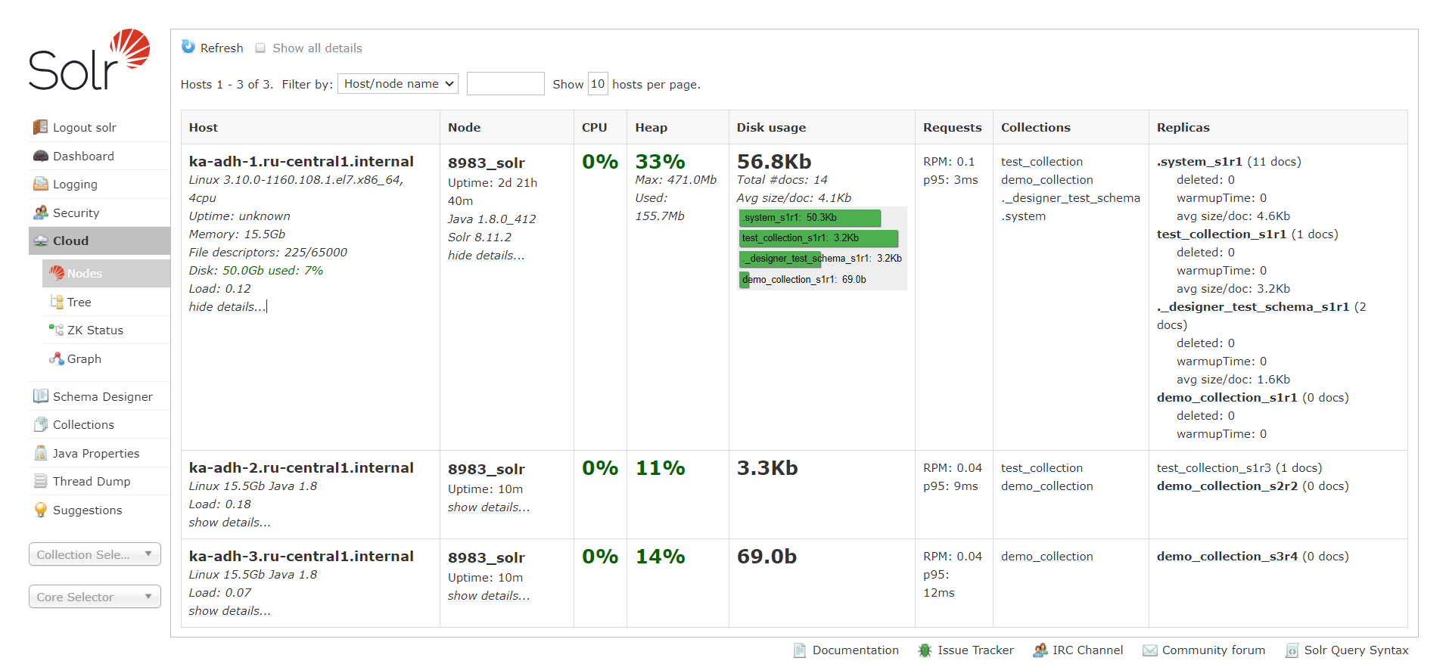Show details for the ka-adh-2 host

pyautogui.click(x=229, y=522)
